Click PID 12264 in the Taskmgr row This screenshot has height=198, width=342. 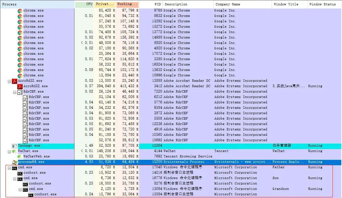pyautogui.click(x=157, y=146)
